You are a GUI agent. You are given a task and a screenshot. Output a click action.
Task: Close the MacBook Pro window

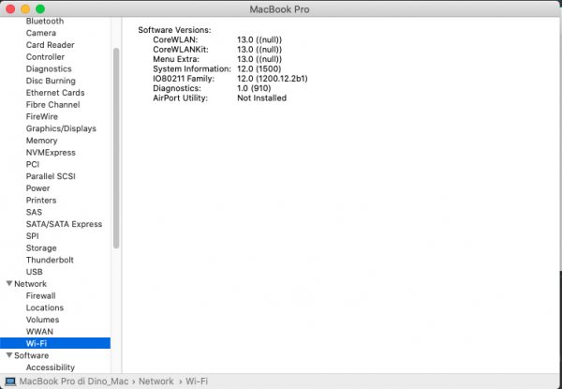tap(10, 9)
